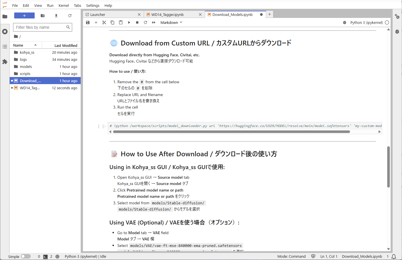Viewport: 402px width, 260px height.
Task: Open the Extension Manager puzzle icon
Action: coord(5,62)
